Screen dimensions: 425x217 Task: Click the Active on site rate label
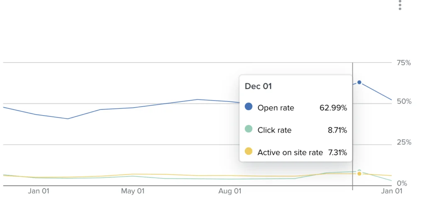pos(290,152)
